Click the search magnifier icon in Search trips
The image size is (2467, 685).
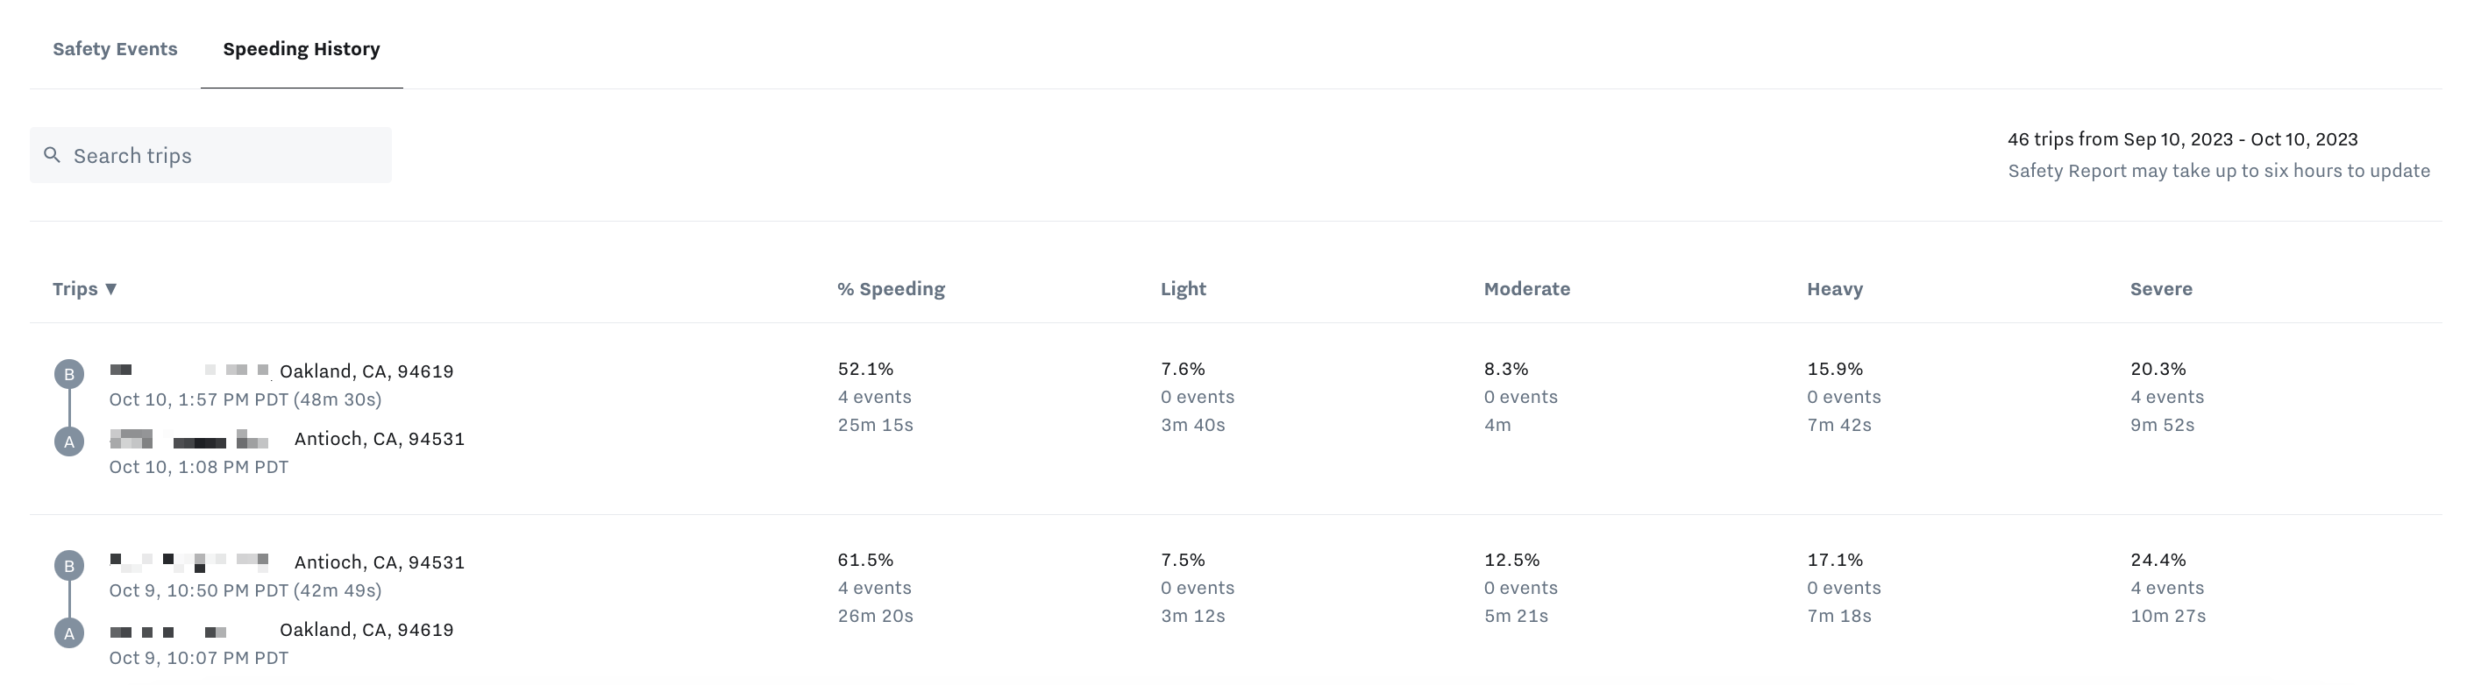[54, 154]
